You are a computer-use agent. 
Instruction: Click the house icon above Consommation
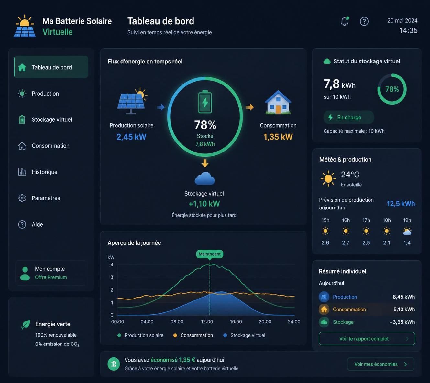278,102
